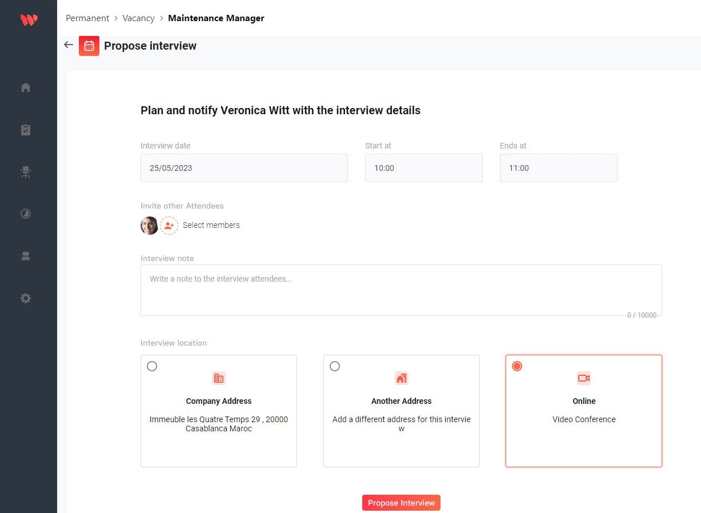Click the add member icon
This screenshot has width=701, height=513.
[169, 226]
